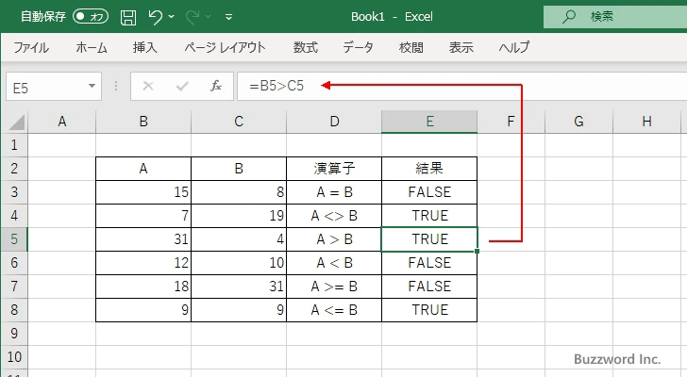Viewport: 687px width, 377px height.
Task: Click cell B6 containing 12
Action: [143, 263]
